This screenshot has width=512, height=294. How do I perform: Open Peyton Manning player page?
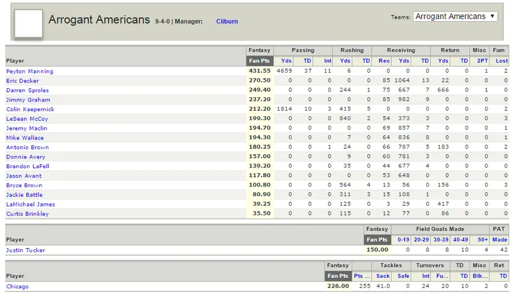click(29, 71)
